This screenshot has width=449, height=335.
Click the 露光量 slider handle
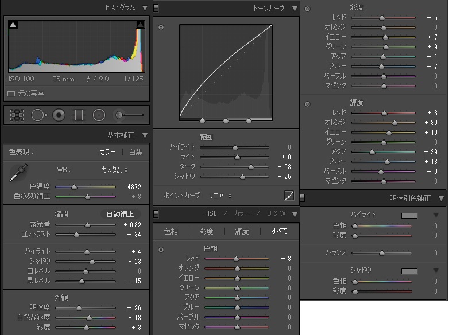(88, 225)
